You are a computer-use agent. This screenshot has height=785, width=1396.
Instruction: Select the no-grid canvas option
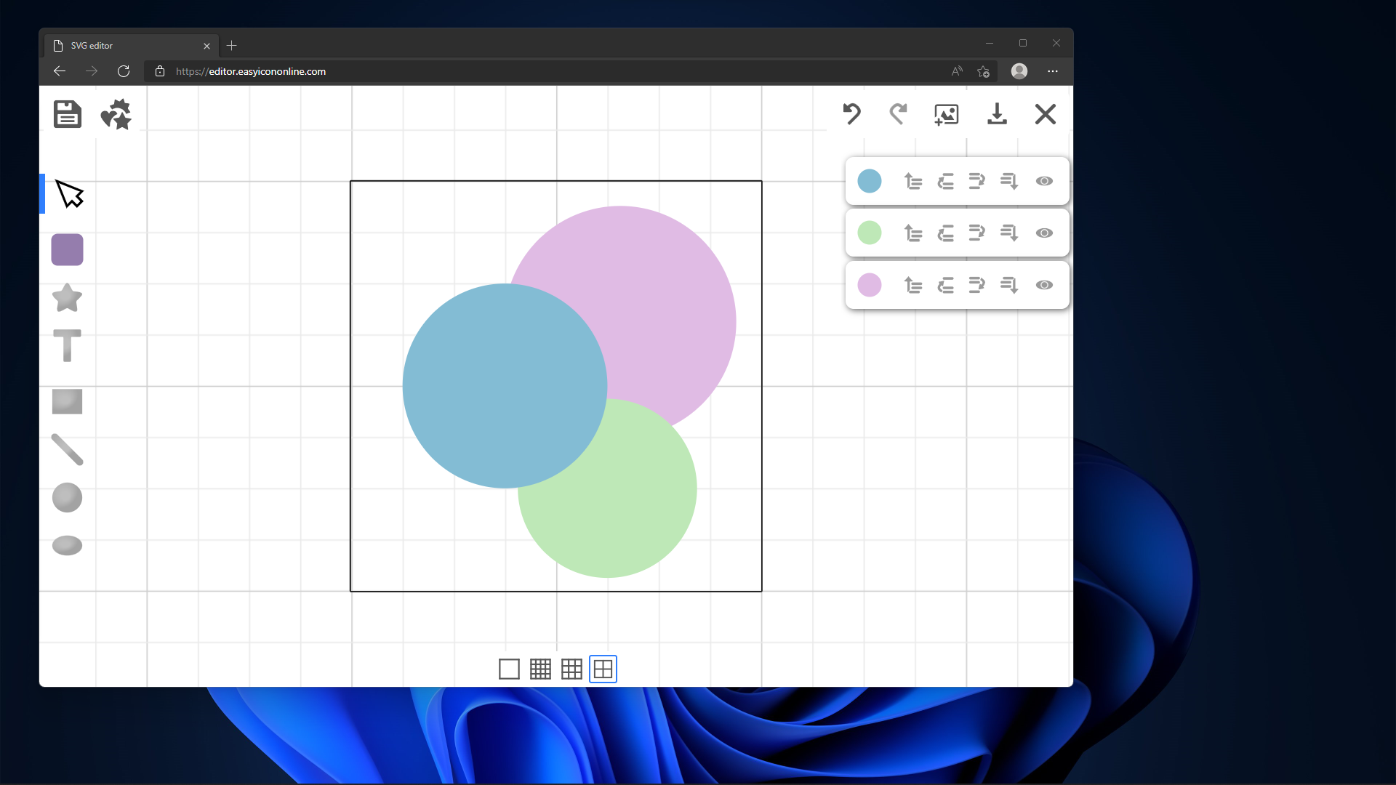509,669
